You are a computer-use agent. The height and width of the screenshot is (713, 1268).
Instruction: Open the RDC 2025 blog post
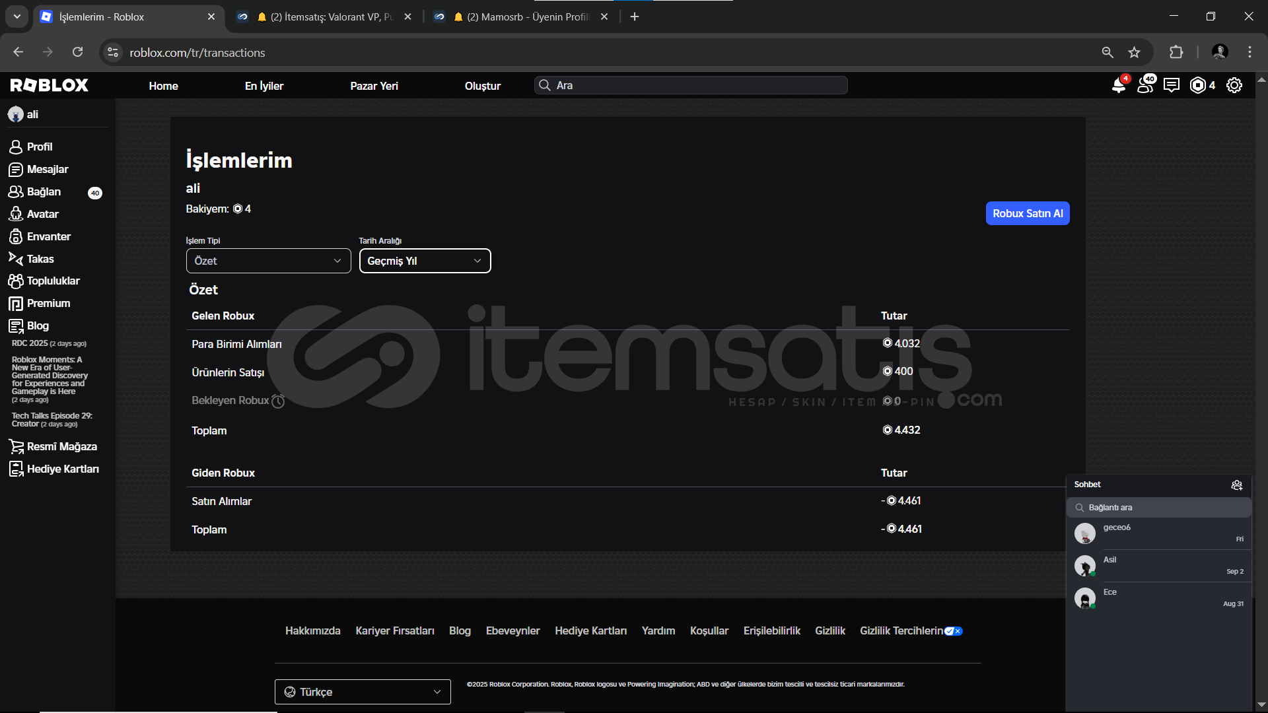pyautogui.click(x=49, y=343)
